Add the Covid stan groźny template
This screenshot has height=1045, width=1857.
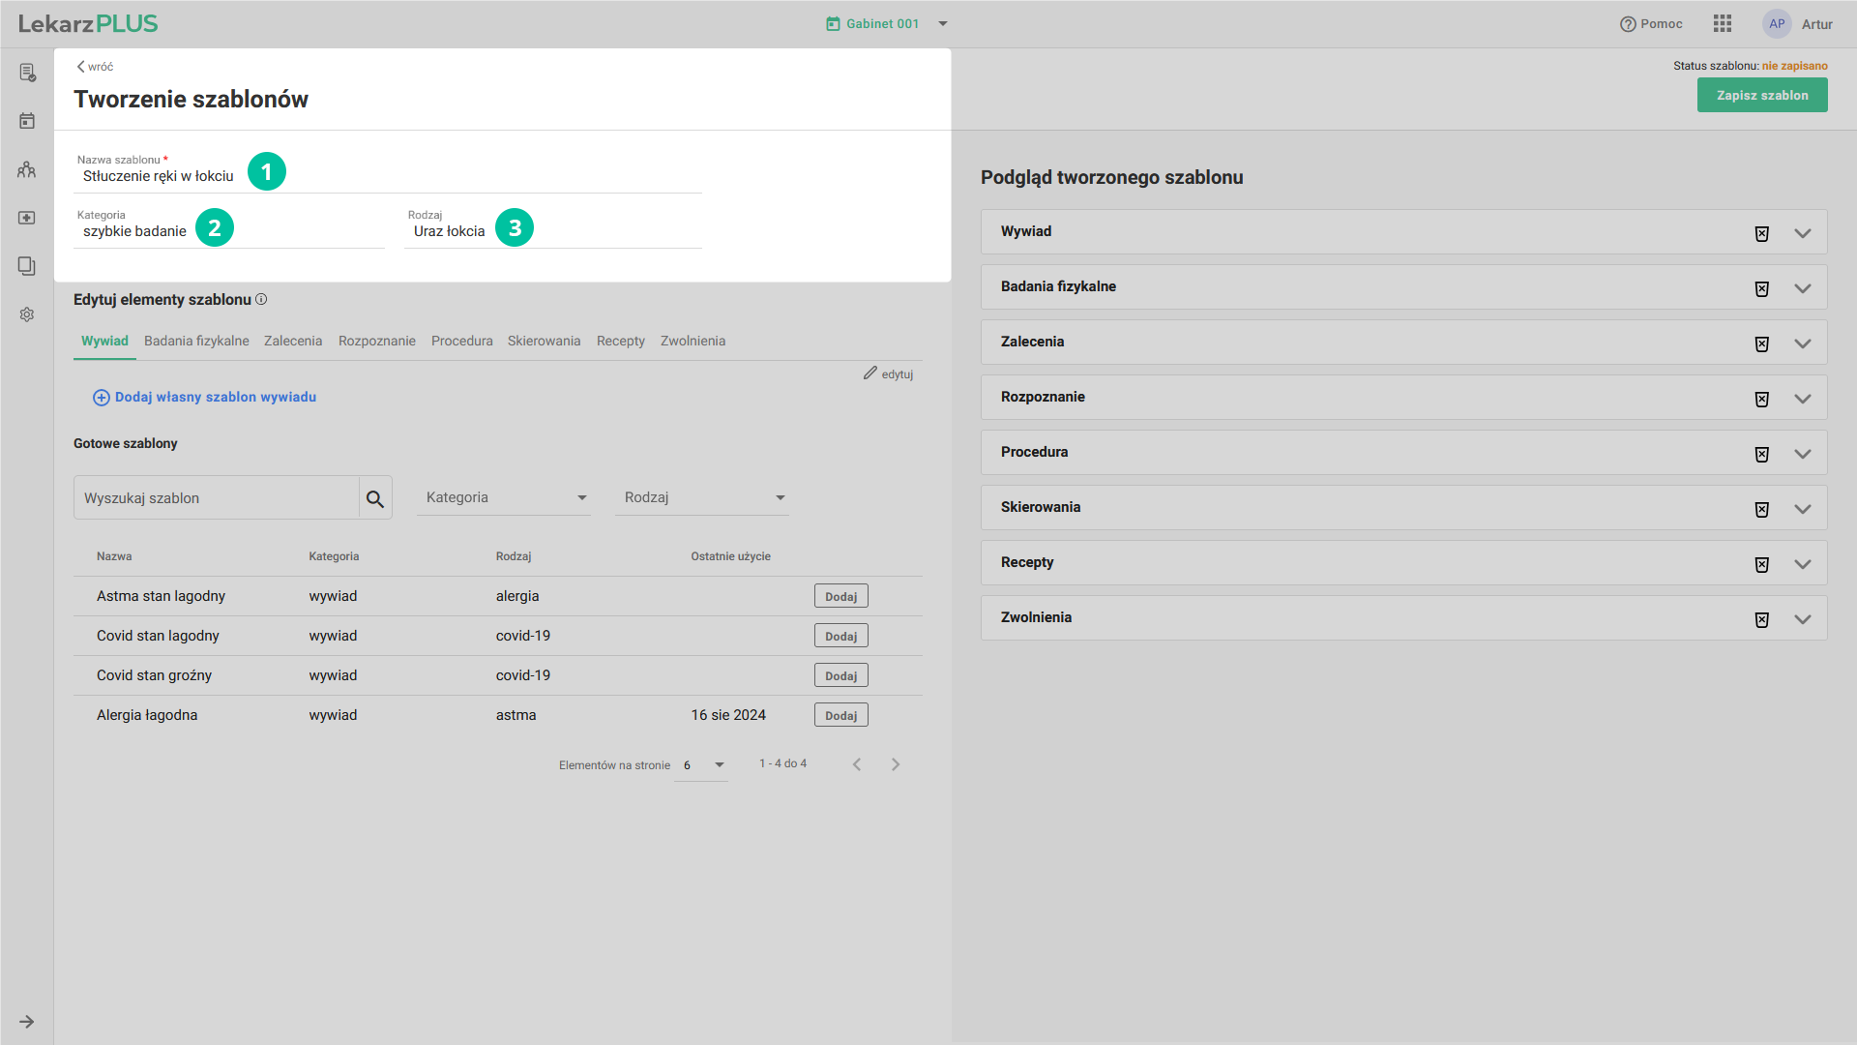(840, 676)
